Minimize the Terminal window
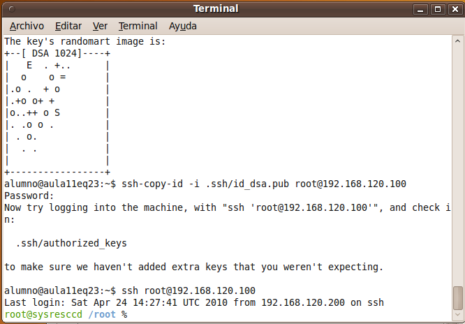Image resolution: width=465 pixels, height=324 pixels. [420, 9]
